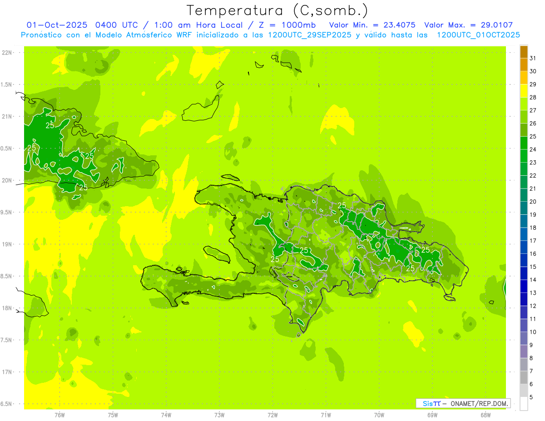545x421 pixels.
Task: Pick the blue legend swatch between 12 and 13
Action: click(524, 300)
